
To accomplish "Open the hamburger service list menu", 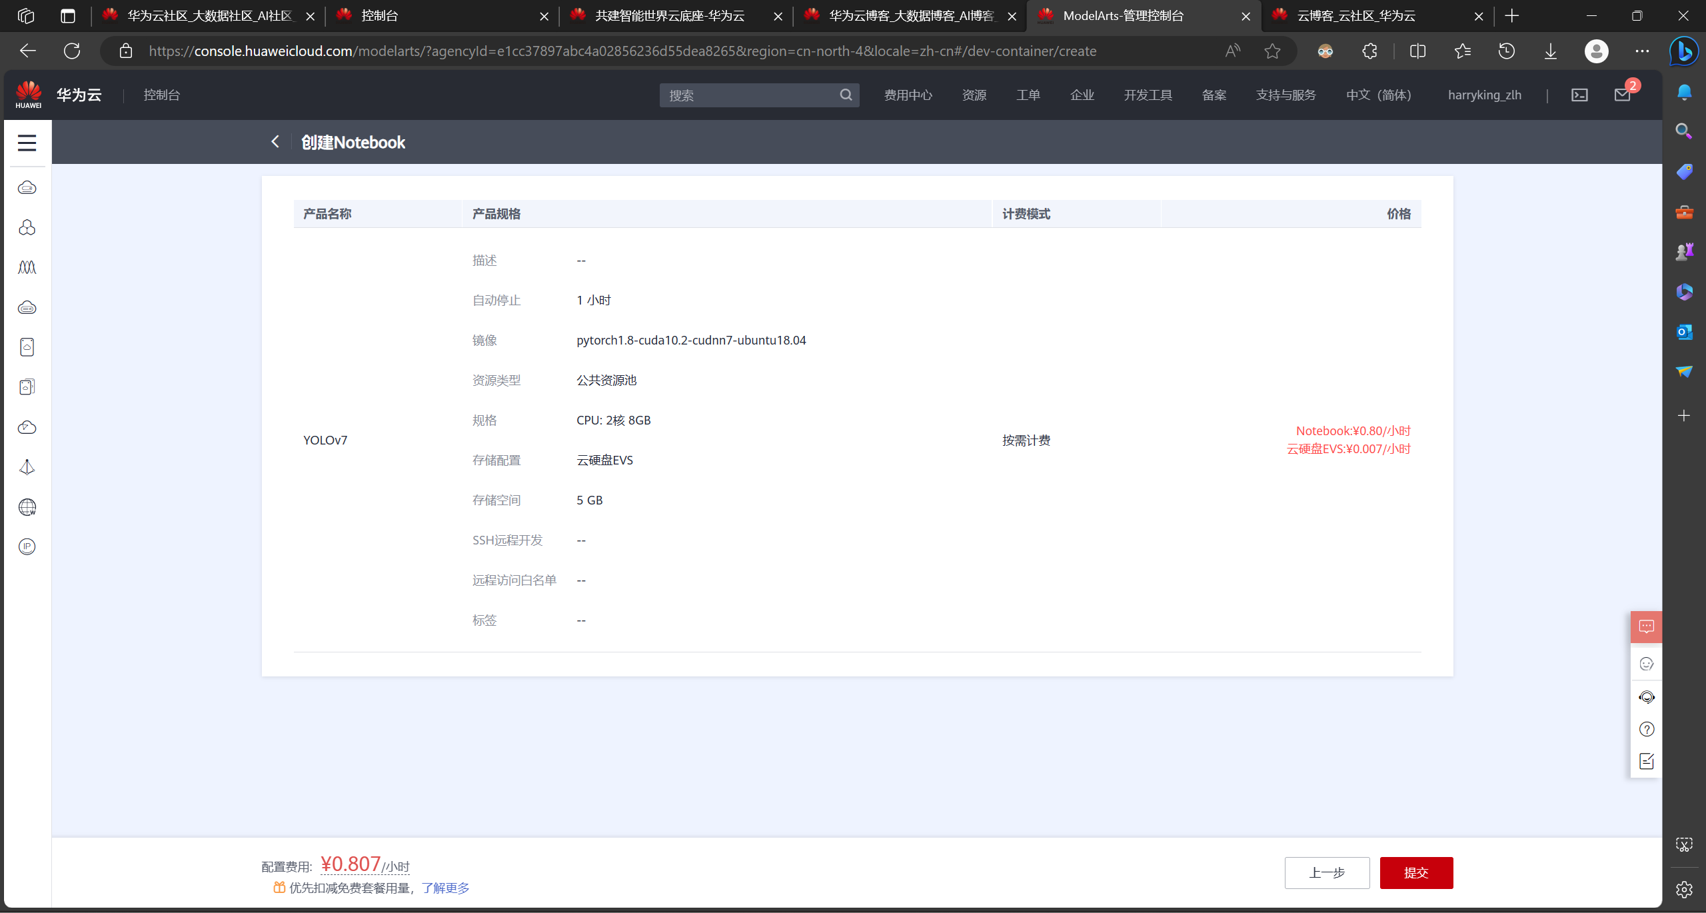I will 27,143.
